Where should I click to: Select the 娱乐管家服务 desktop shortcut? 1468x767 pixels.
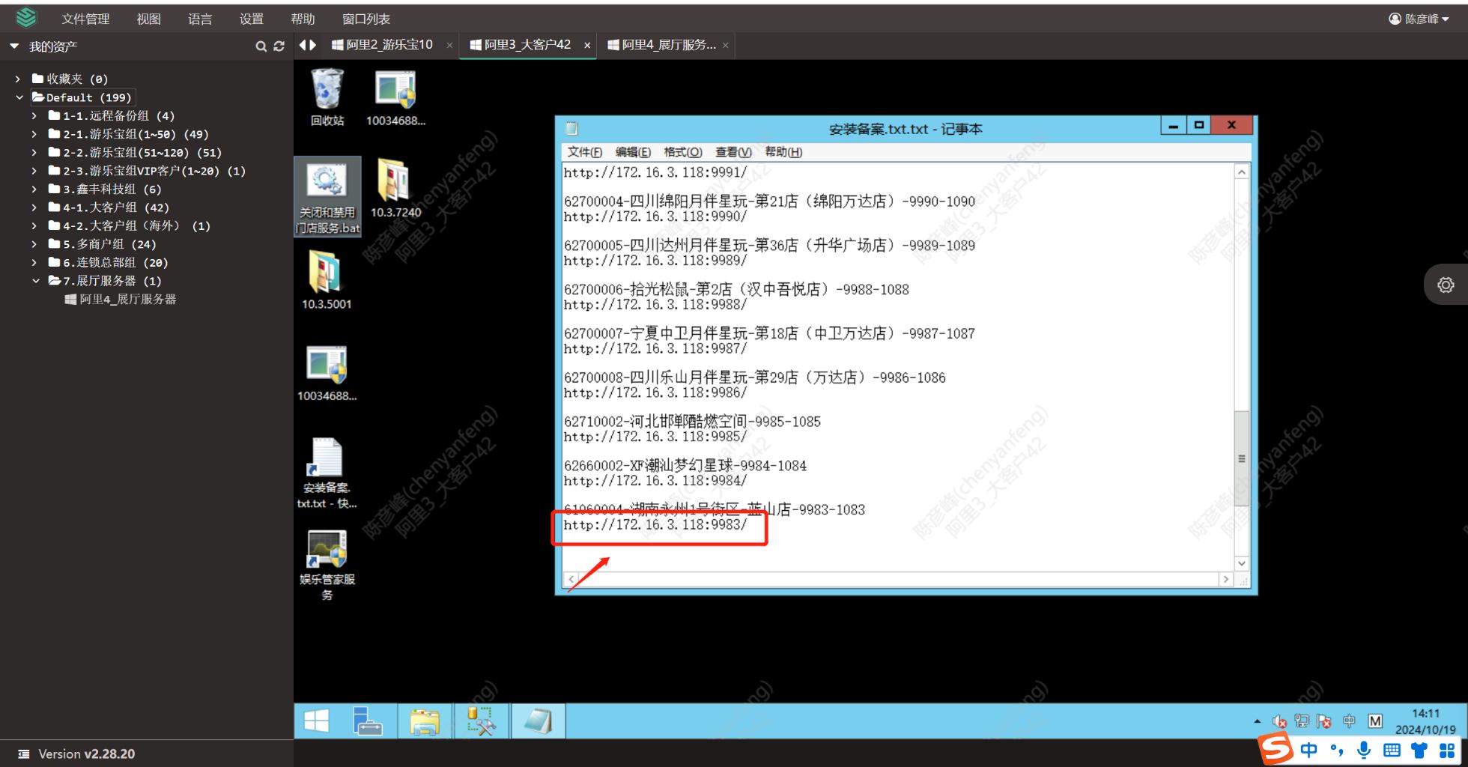tap(327, 565)
